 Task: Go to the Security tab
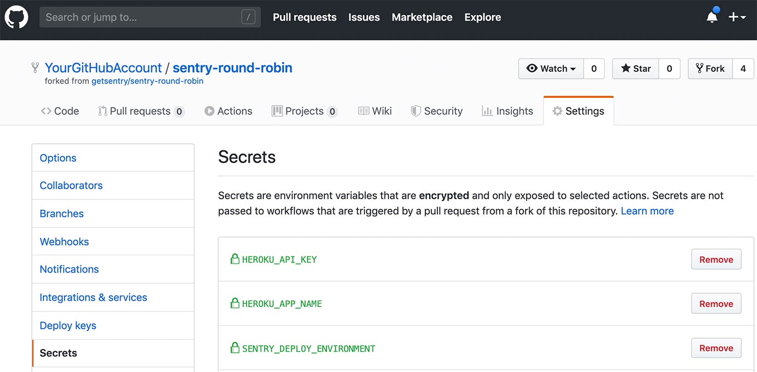(x=437, y=111)
